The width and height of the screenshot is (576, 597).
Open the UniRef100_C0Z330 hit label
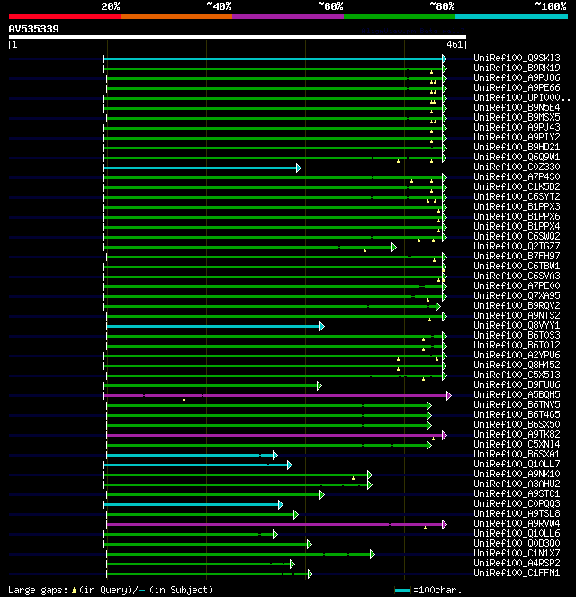[x=517, y=167]
